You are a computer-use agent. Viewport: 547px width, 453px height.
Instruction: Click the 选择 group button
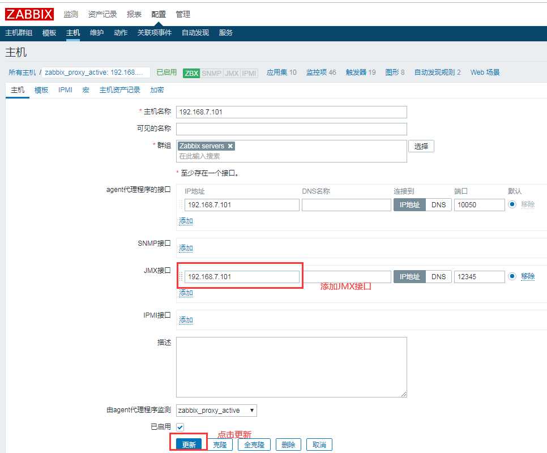pos(421,146)
